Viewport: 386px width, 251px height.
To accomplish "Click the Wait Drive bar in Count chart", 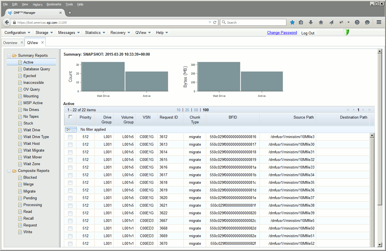I will click(103, 77).
